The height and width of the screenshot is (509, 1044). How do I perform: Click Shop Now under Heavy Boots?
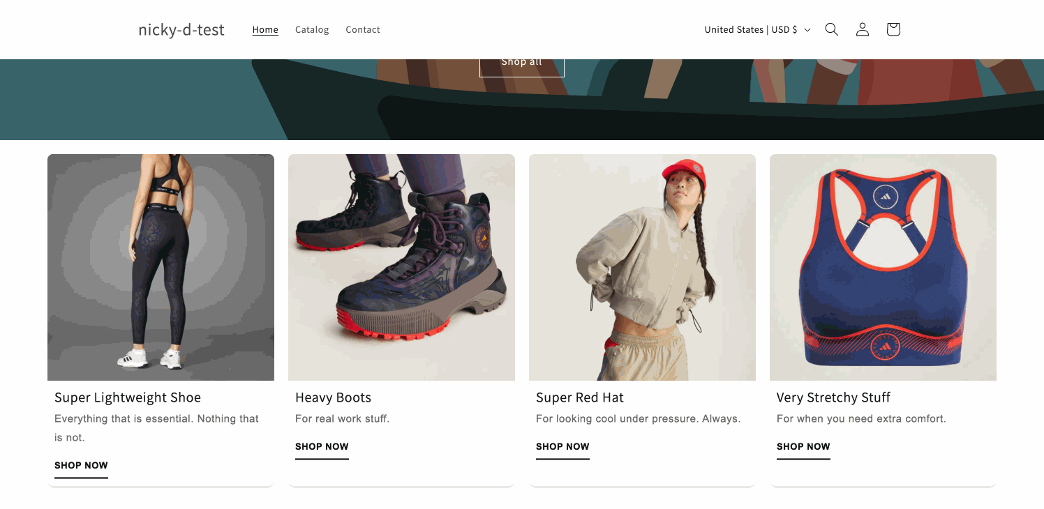[x=322, y=446]
